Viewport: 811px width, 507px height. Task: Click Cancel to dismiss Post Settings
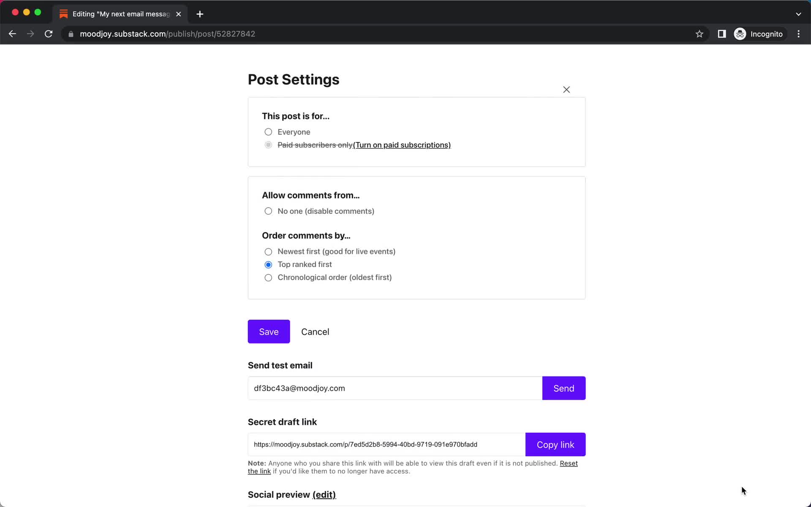[315, 331]
